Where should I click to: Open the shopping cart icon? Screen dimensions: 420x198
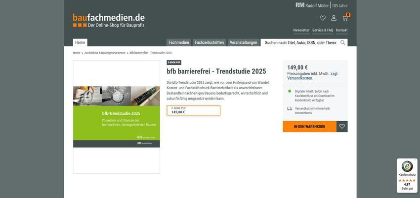click(x=345, y=18)
